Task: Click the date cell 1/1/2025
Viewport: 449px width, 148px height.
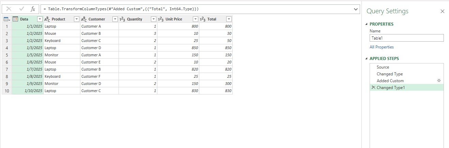Action: [x=28, y=26]
